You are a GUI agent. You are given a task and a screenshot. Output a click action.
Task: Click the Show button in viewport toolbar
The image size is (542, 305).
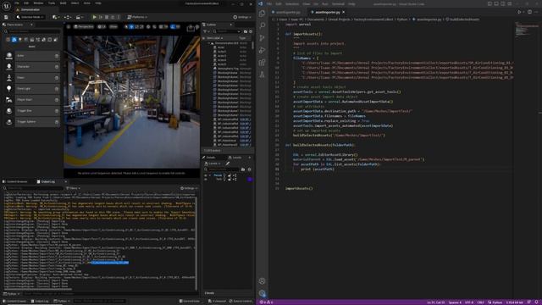pos(113,26)
